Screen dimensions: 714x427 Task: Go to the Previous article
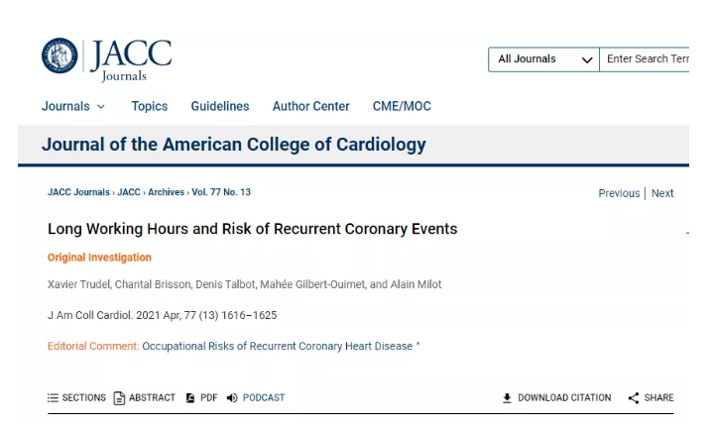click(619, 193)
